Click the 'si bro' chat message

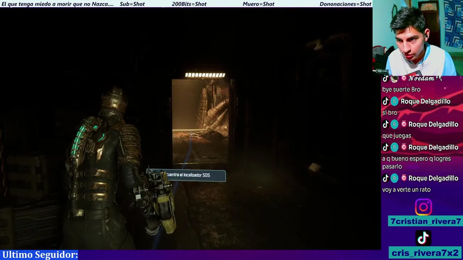(x=390, y=113)
